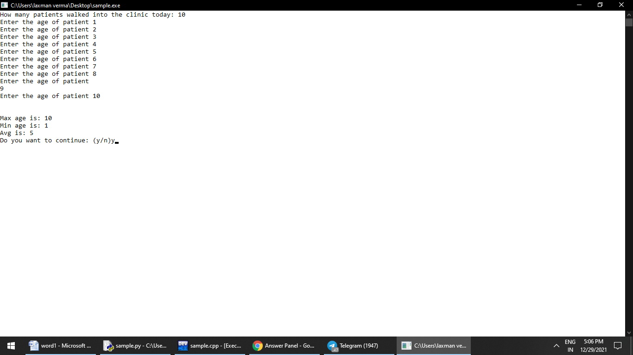The height and width of the screenshot is (355, 633).
Task: Click the console scrollbar up arrow
Action: click(629, 14)
